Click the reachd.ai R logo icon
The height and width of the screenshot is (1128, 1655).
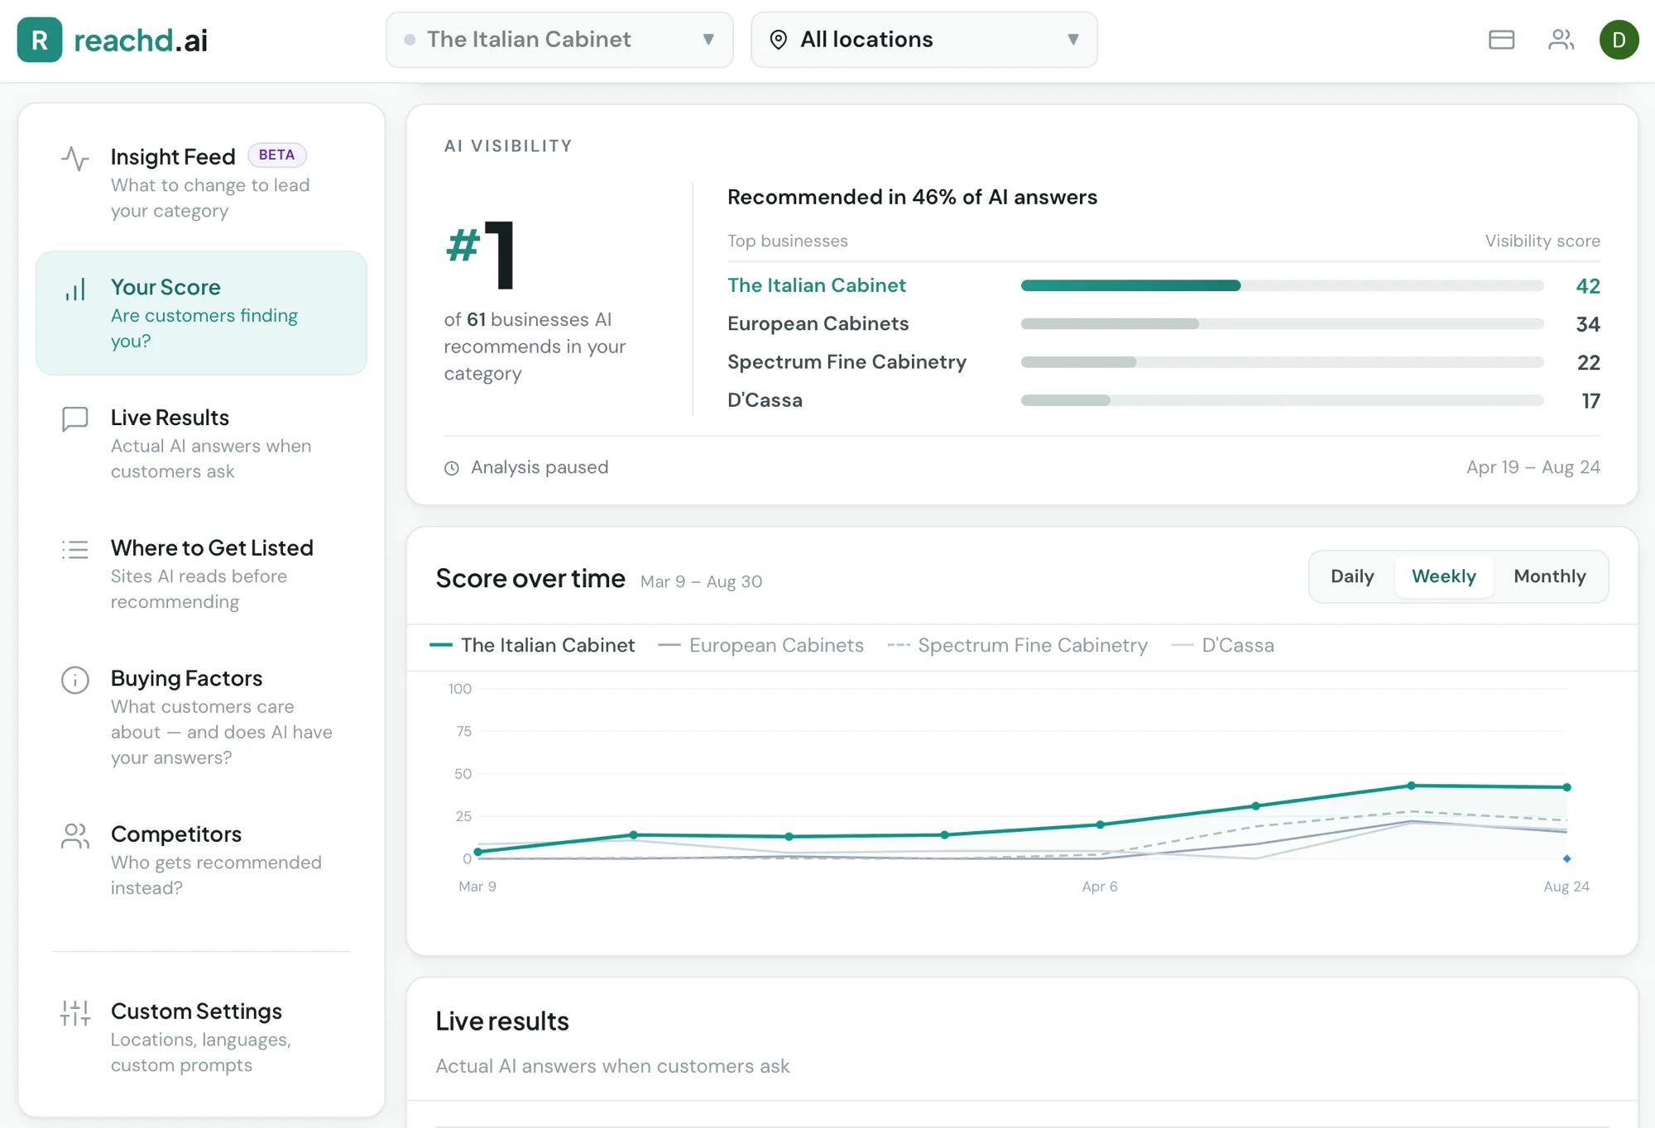click(x=39, y=40)
